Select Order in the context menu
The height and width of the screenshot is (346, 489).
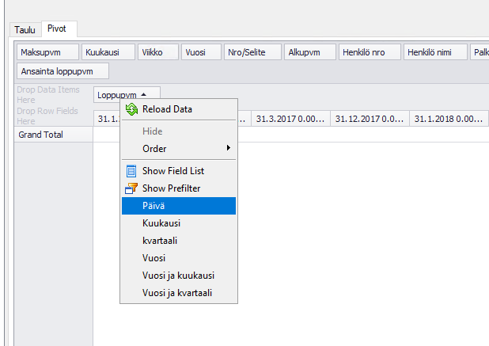(179, 149)
